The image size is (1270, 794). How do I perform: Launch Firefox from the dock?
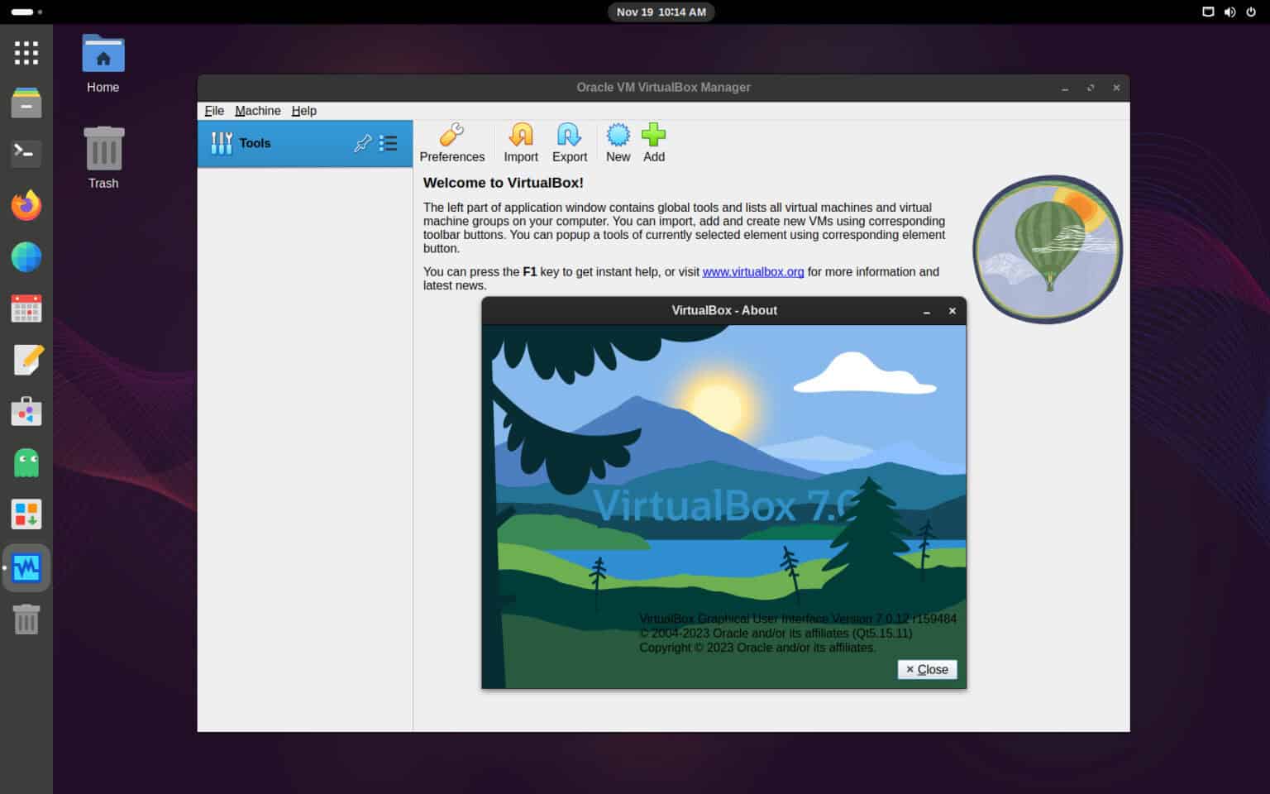coord(26,205)
